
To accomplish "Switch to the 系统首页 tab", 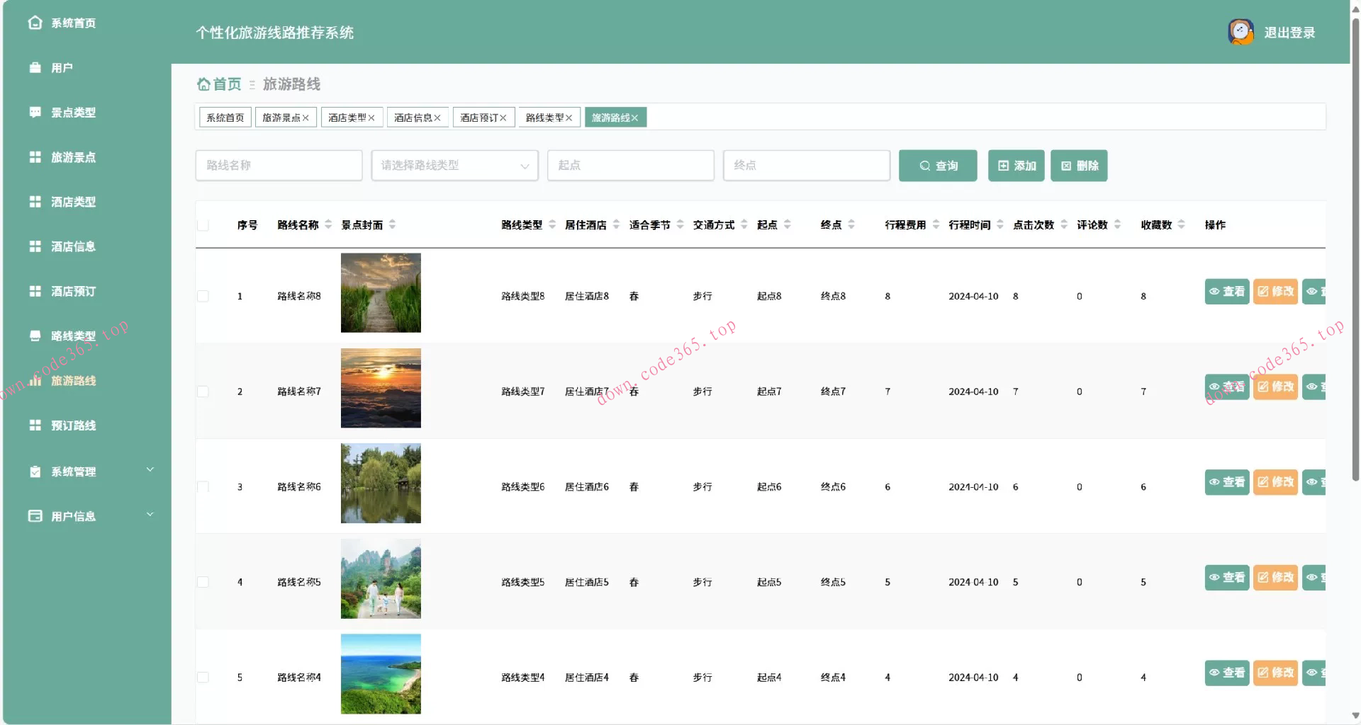I will (x=225, y=117).
